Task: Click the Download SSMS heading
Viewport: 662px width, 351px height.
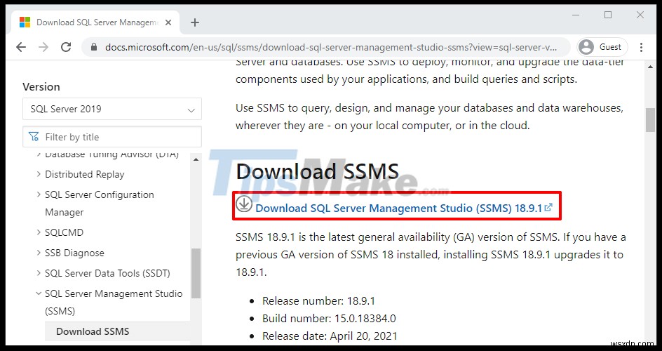Action: pos(317,171)
